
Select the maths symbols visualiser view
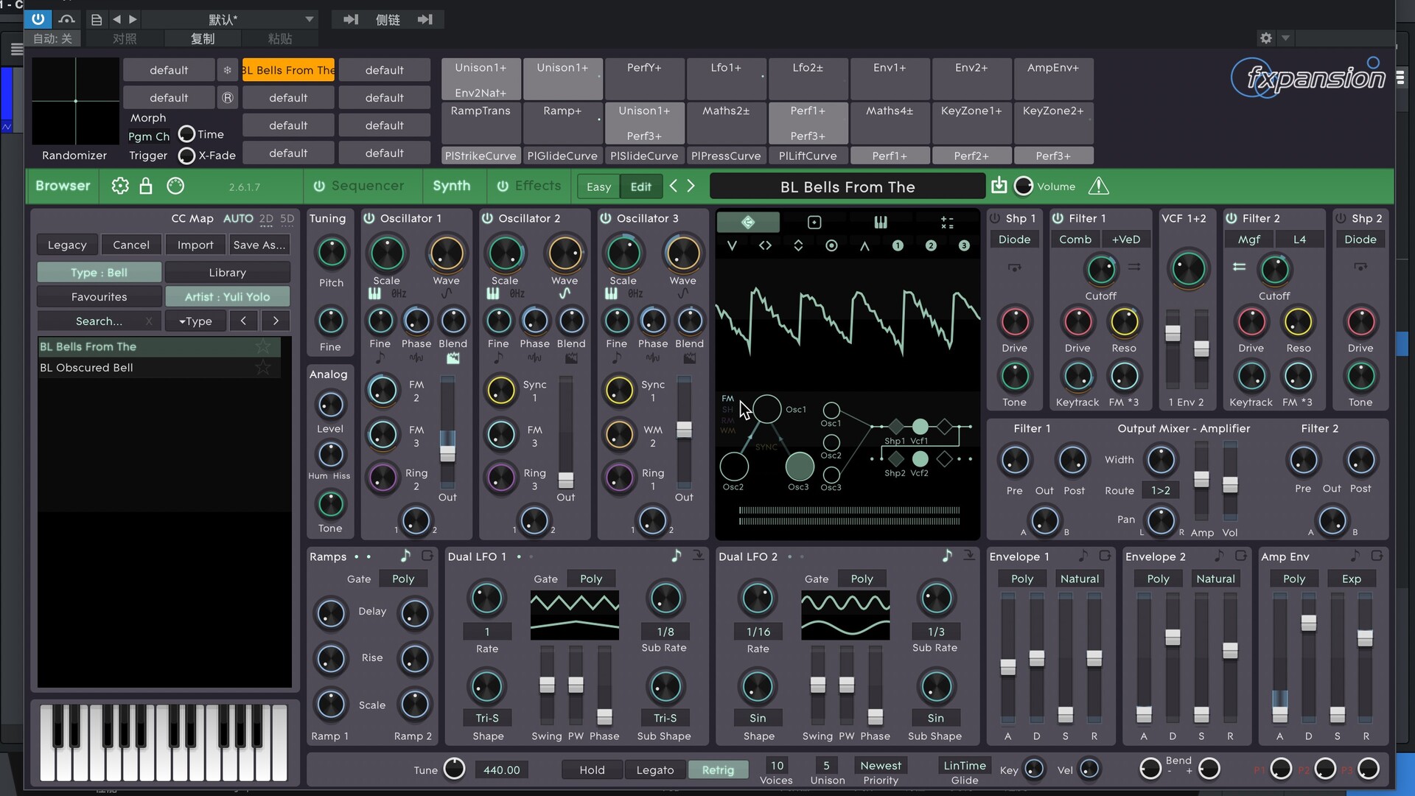(x=947, y=222)
